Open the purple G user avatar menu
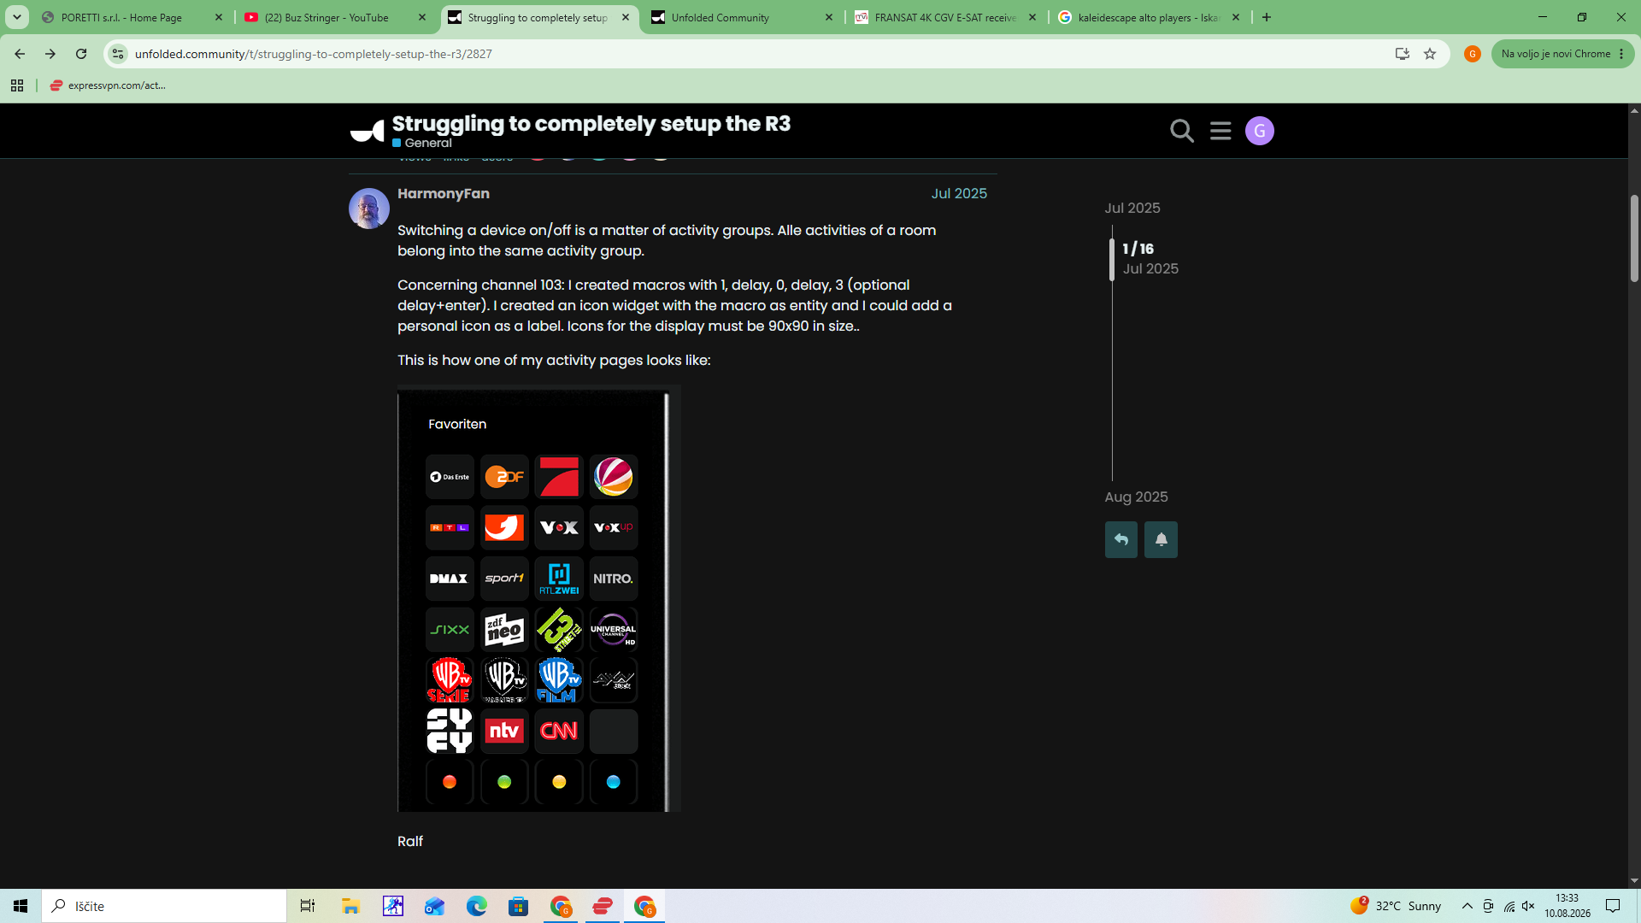 tap(1260, 131)
